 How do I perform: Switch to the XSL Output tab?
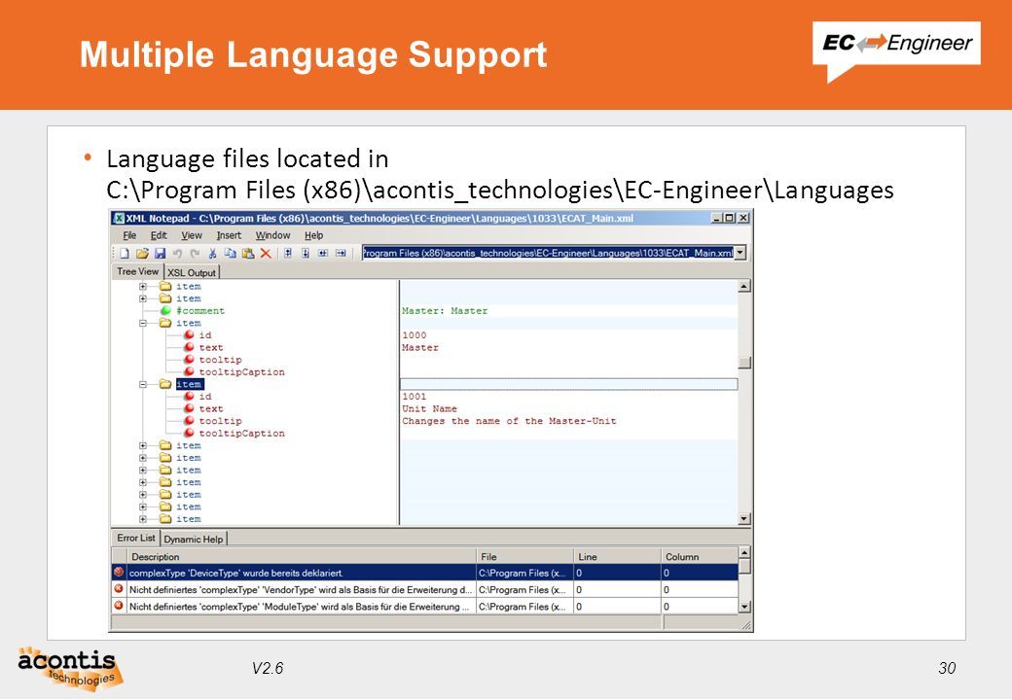coord(192,272)
